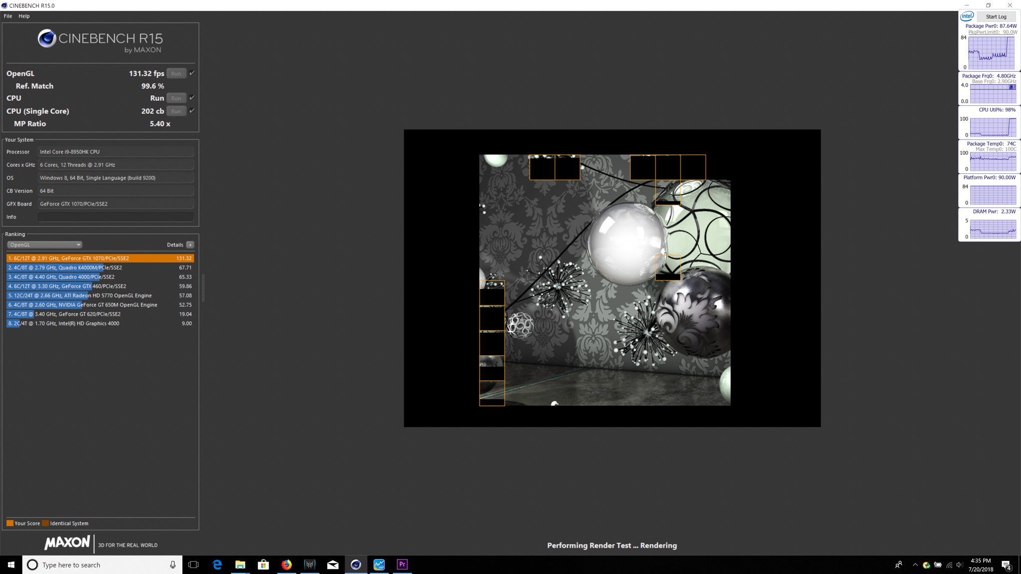
Task: Open the Predator app taskbar icon
Action: pyautogui.click(x=310, y=565)
